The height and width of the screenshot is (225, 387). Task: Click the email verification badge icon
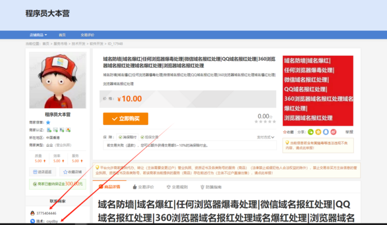pos(55,130)
